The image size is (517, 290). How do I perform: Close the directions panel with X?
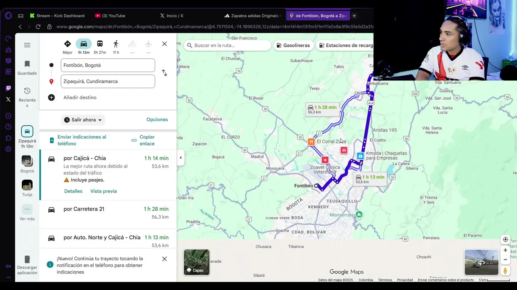click(164, 44)
